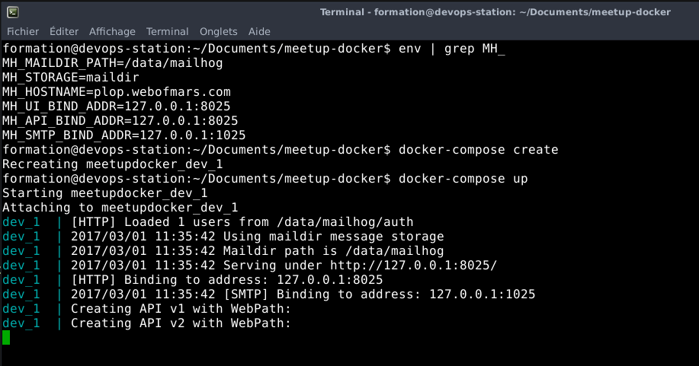This screenshot has height=366, width=699.
Task: Open the Onglets menu
Action: coord(219,32)
